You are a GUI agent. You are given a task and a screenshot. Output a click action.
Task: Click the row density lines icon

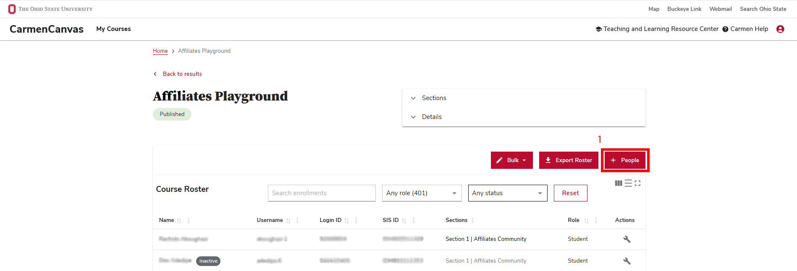coord(628,183)
